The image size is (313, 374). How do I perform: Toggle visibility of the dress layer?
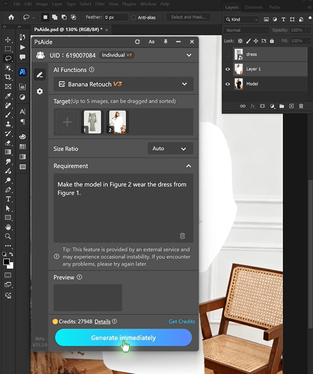point(228,54)
